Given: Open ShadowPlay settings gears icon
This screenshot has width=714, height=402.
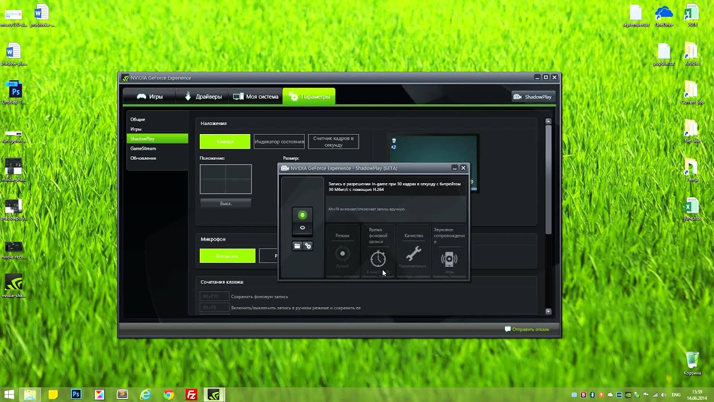Looking at the screenshot, I should (x=307, y=246).
